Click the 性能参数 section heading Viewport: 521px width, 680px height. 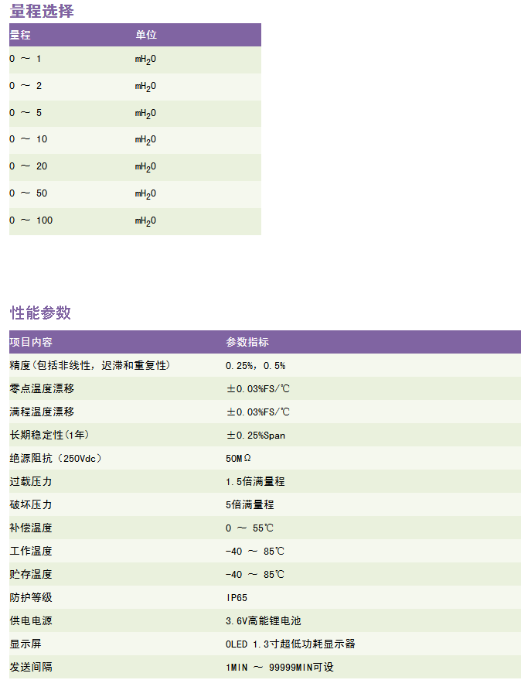(x=40, y=313)
